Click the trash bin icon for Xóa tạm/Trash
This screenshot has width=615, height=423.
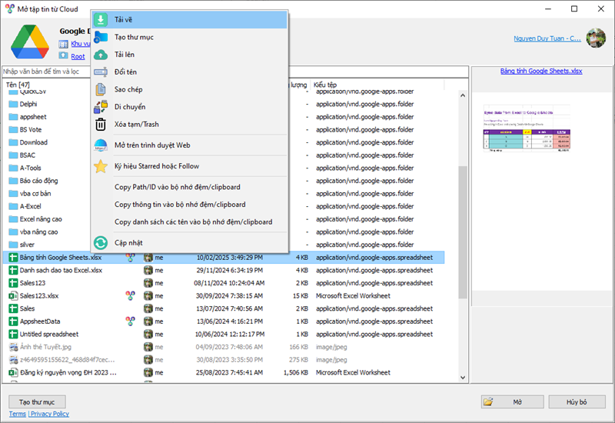[x=101, y=125]
